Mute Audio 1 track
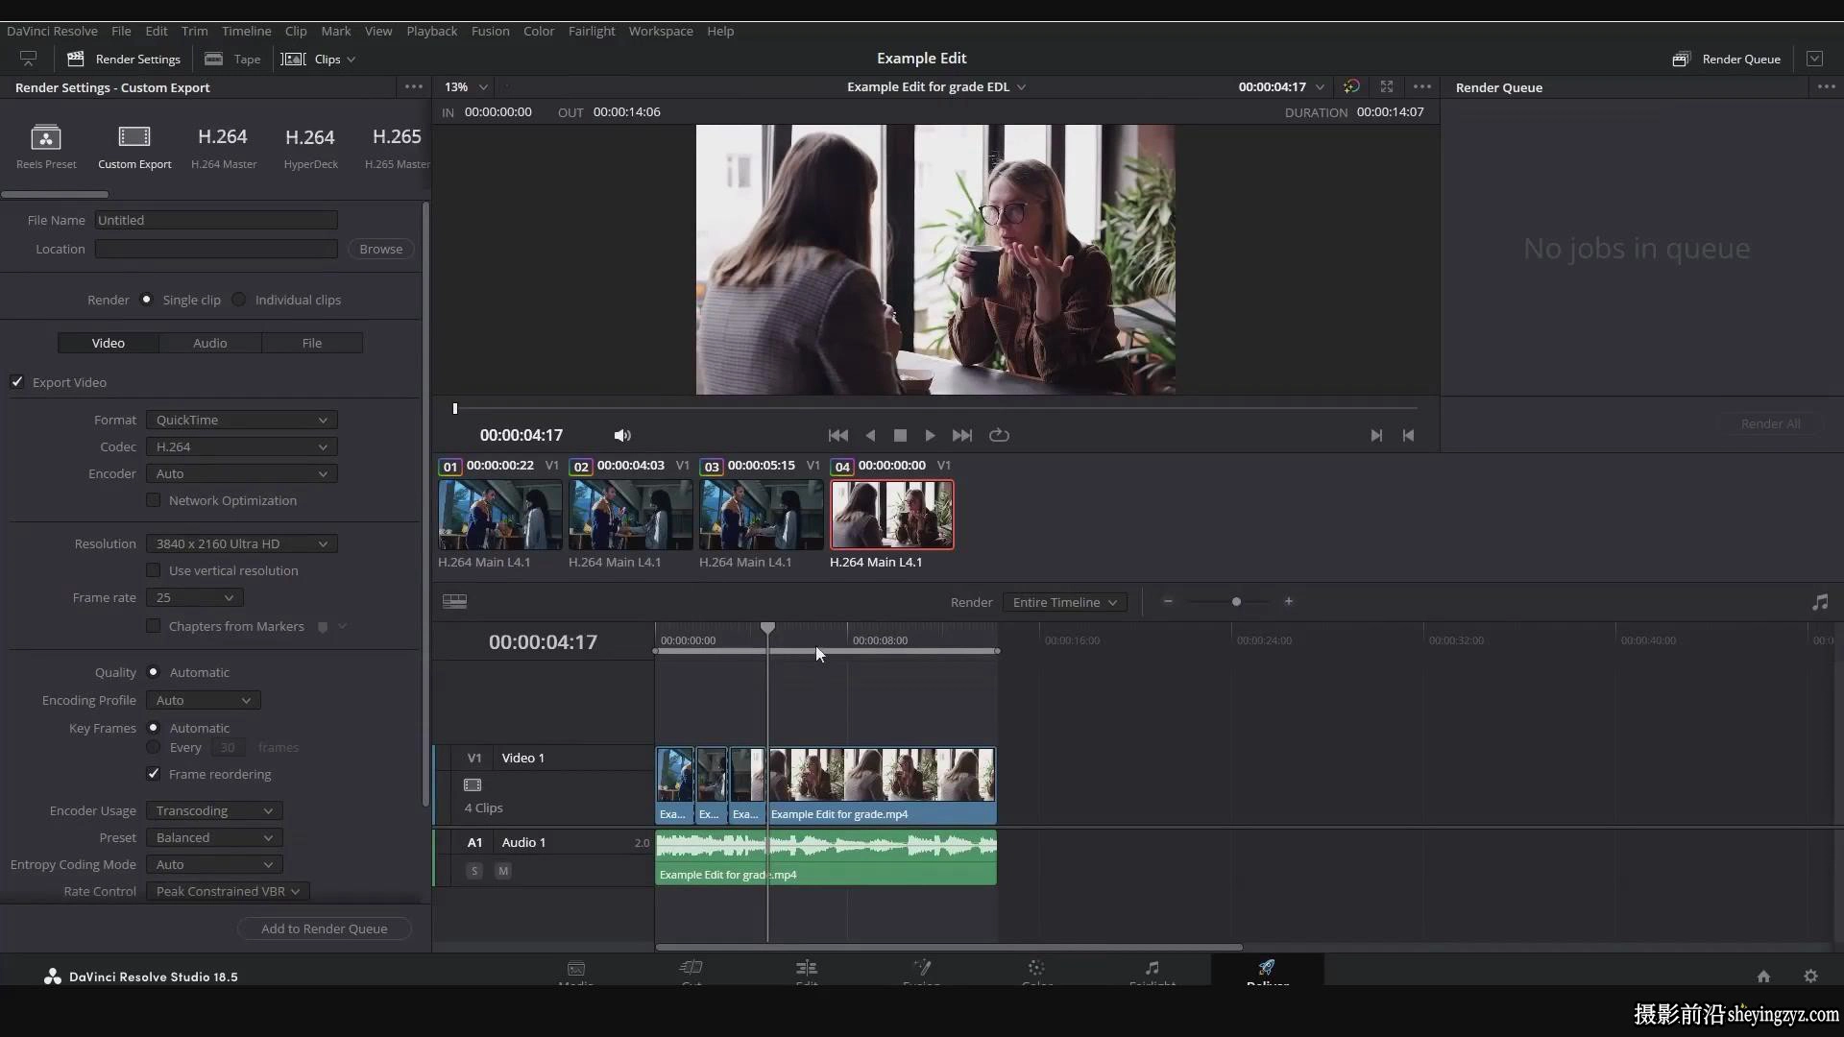This screenshot has width=1844, height=1037. coord(503,871)
